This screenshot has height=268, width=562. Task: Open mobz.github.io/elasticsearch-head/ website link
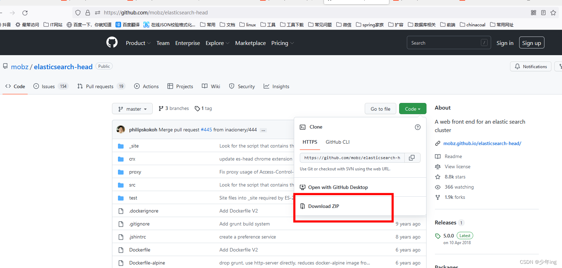tap(482, 143)
